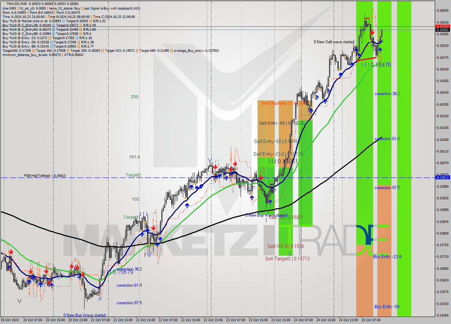Image resolution: width=451 pixels, height=324 pixels.
Task: Select the '25 Oct 07:00' time axis label
Action: click(x=371, y=320)
